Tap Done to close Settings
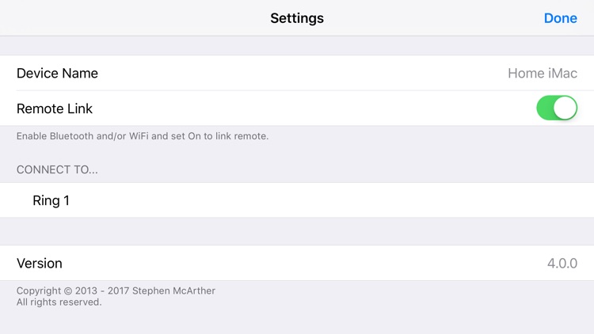The height and width of the screenshot is (334, 594). (560, 18)
